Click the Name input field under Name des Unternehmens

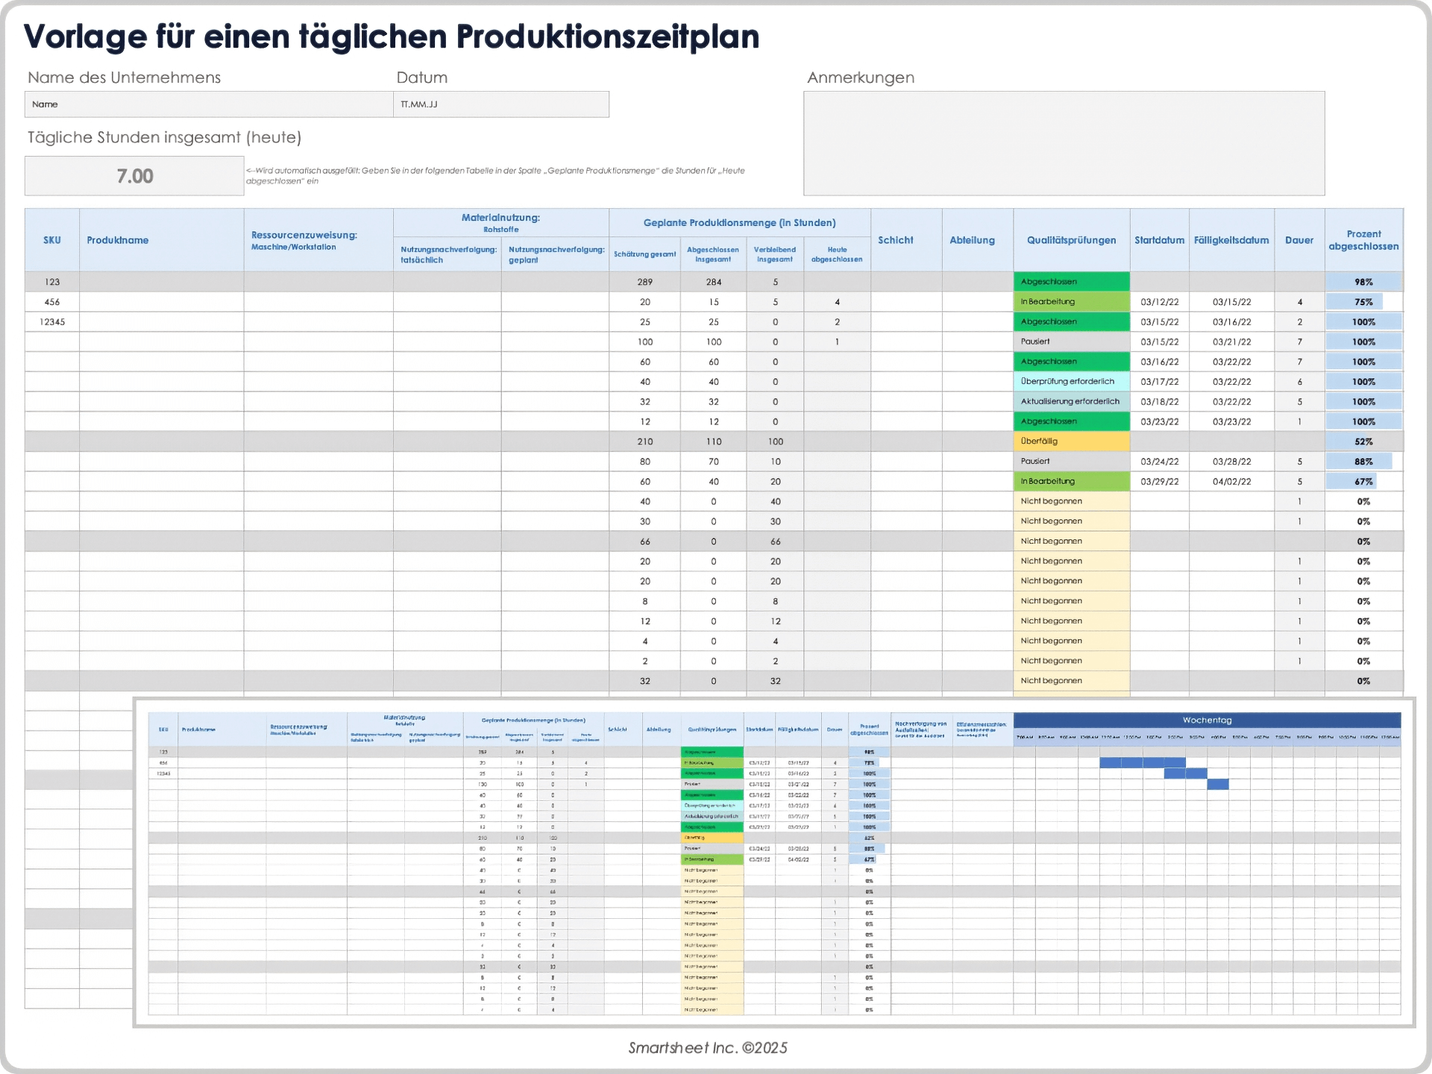click(x=207, y=104)
